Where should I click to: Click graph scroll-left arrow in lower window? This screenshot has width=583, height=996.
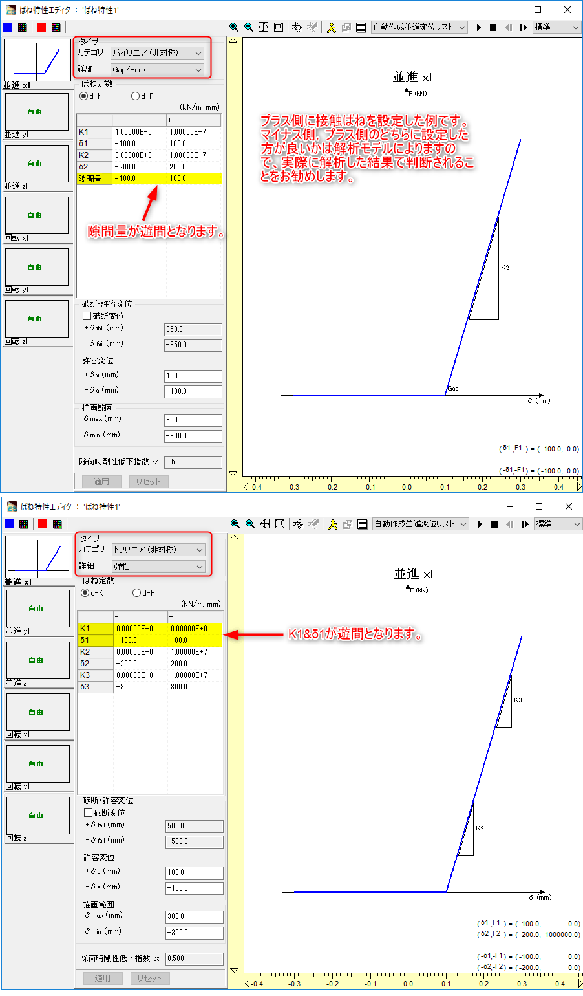coord(248,983)
